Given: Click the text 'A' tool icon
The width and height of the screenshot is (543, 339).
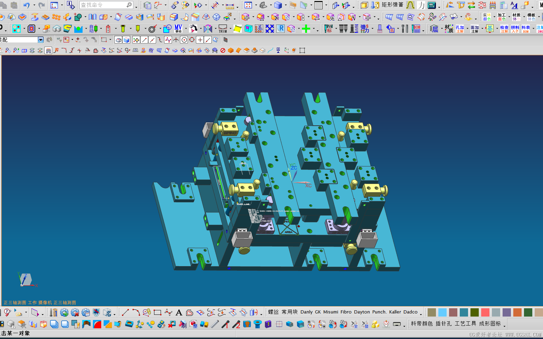Looking at the screenshot, I should (179, 313).
